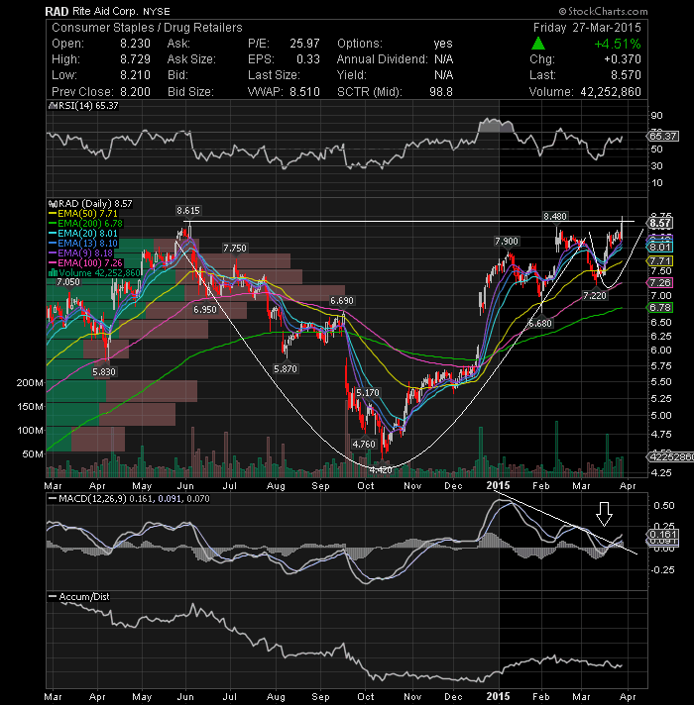Click the RSI(14) 65.37 indicator label
This screenshot has height=705, width=694.
(83, 106)
